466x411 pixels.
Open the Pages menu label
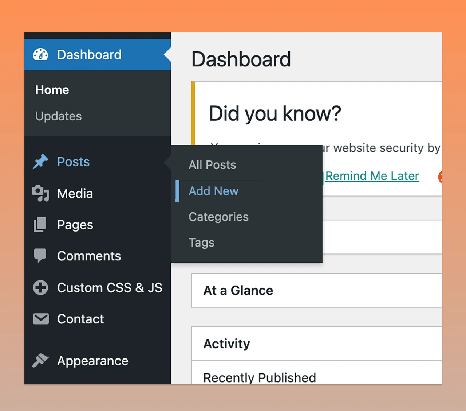click(75, 225)
